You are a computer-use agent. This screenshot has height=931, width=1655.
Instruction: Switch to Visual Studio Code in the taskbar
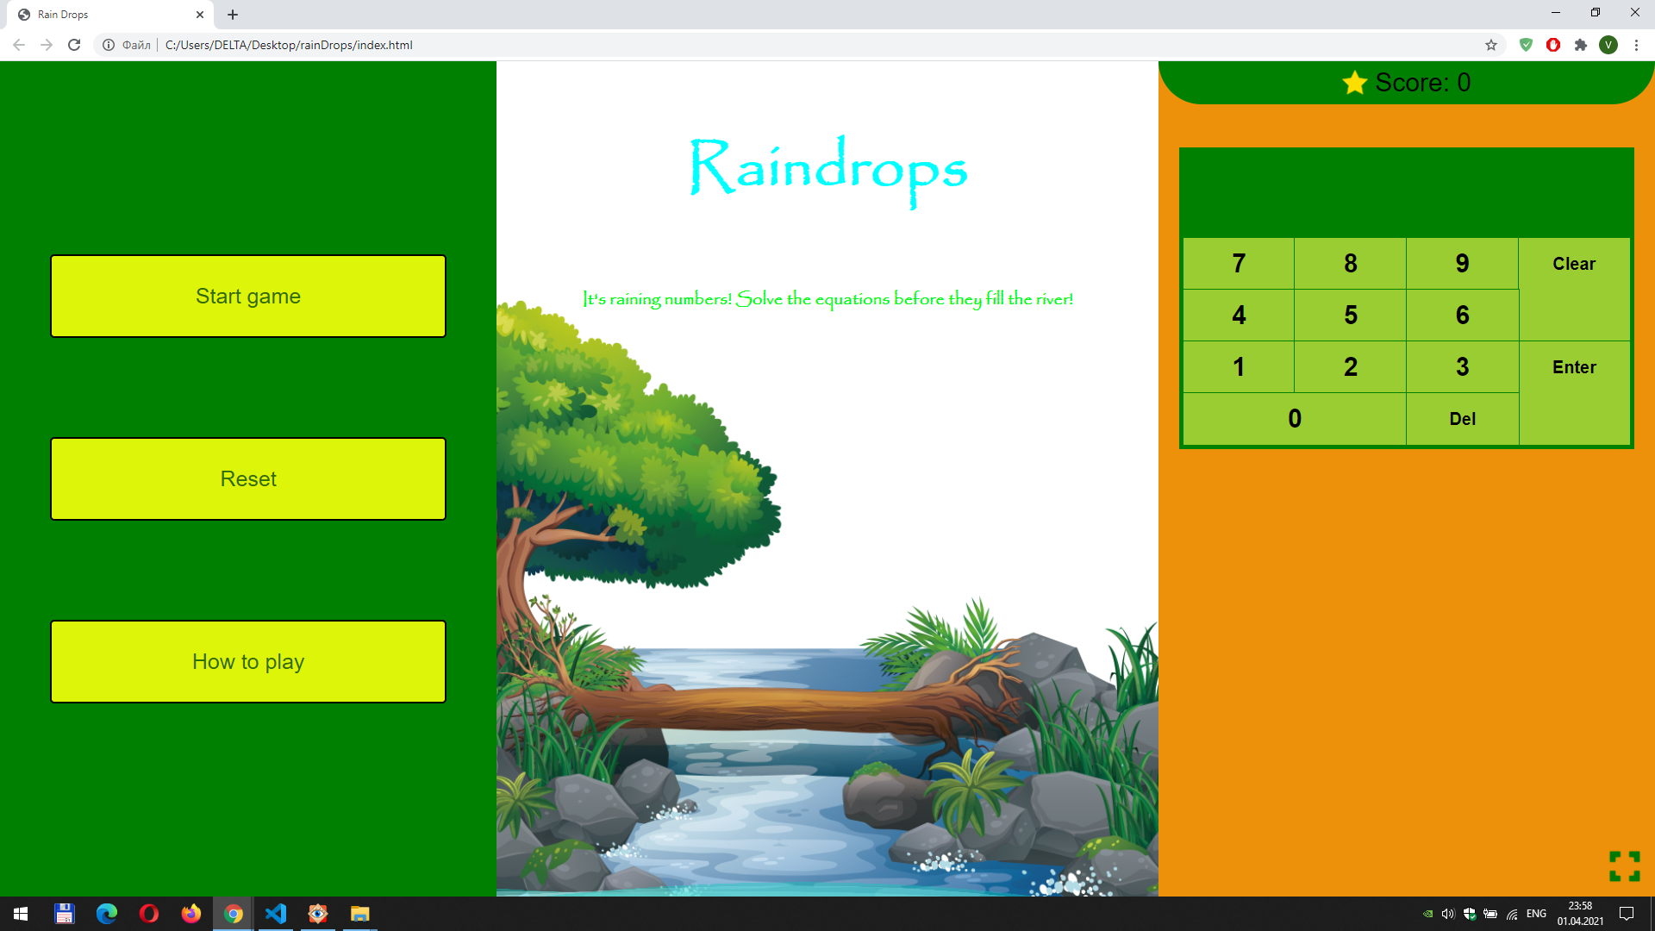click(276, 914)
